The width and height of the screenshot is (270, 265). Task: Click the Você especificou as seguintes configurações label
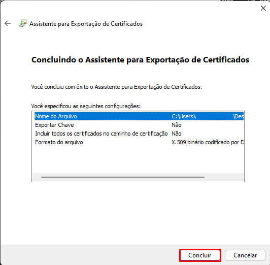(x=86, y=106)
